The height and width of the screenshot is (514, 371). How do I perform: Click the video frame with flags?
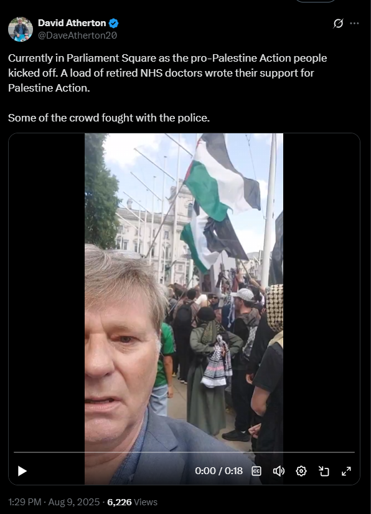click(184, 292)
